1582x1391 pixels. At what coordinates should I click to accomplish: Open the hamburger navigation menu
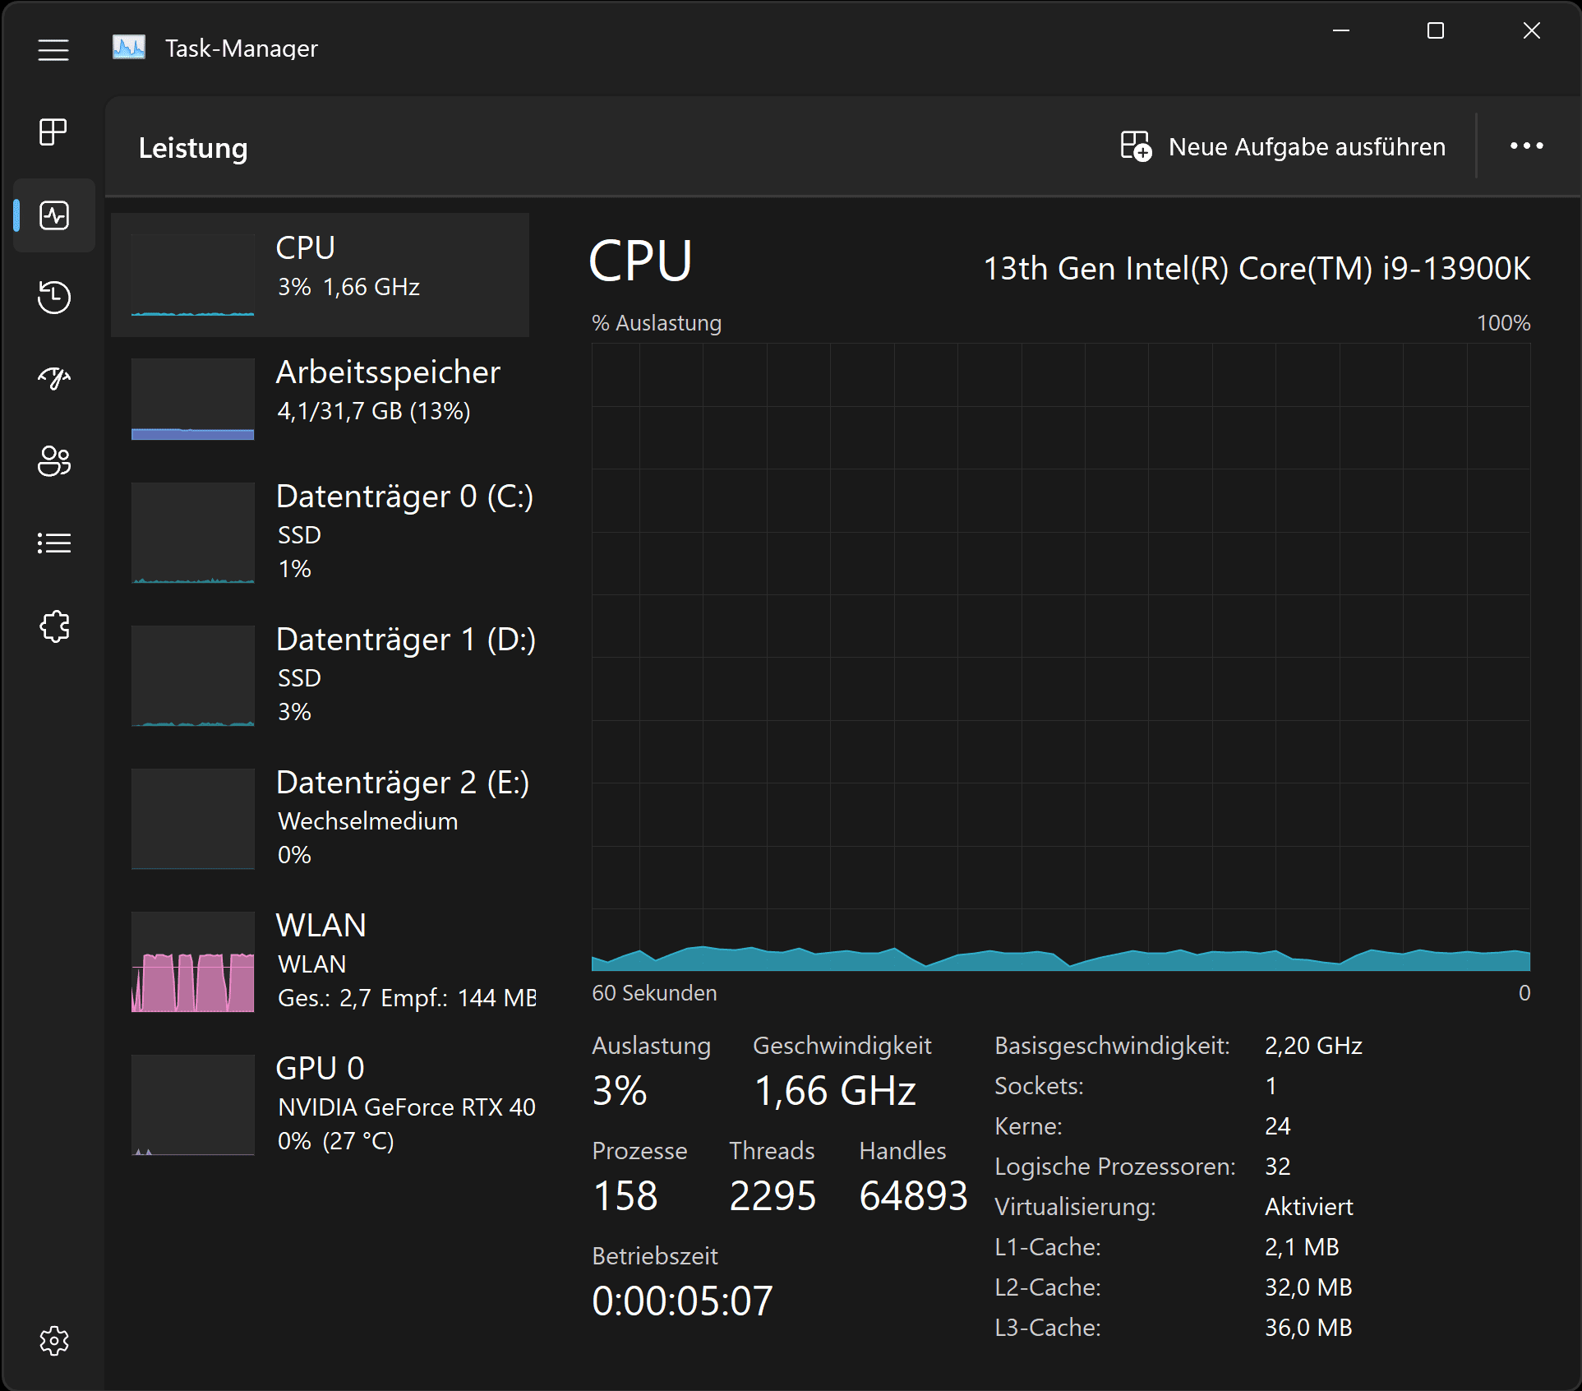coord(53,50)
